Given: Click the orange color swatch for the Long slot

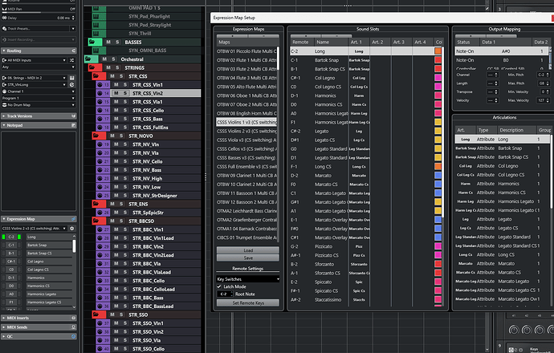Looking at the screenshot, I should click(438, 51).
